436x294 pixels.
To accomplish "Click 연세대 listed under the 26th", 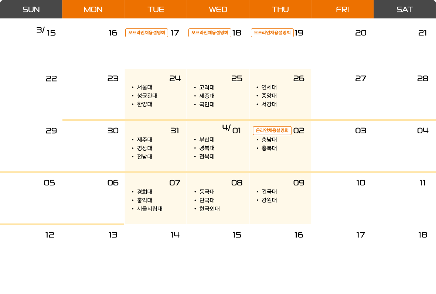I will pyautogui.click(x=269, y=88).
